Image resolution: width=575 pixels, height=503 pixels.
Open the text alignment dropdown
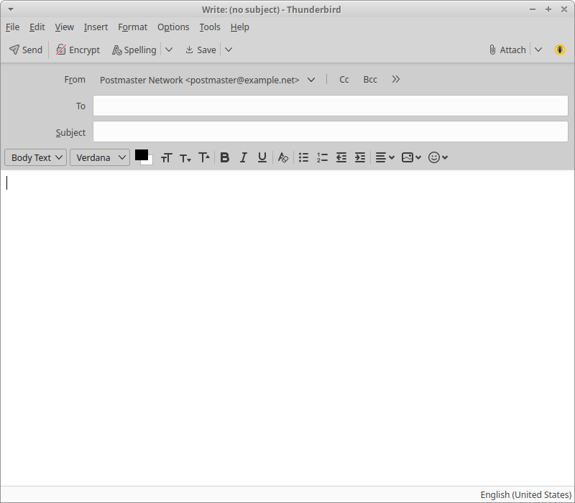[x=385, y=157]
